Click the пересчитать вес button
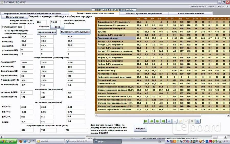Screen dimensions: 230x144 (x=47, y=32)
